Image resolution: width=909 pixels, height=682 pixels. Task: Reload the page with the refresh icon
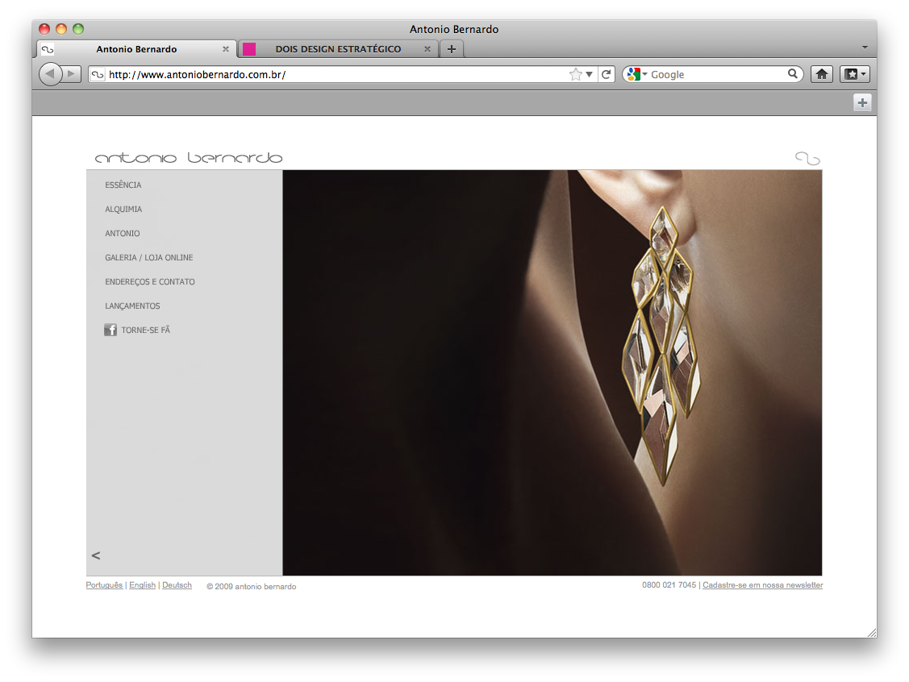tap(607, 74)
